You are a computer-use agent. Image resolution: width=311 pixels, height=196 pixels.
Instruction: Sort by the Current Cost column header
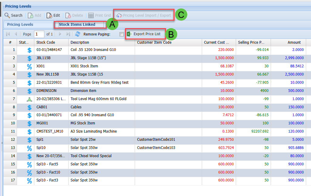216,42
